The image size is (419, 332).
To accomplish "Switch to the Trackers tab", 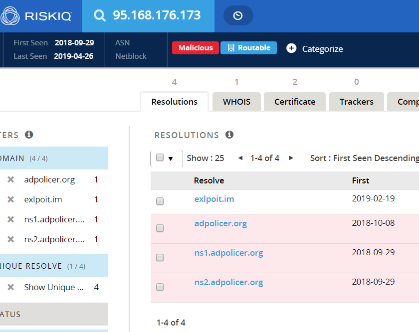I will click(x=357, y=102).
